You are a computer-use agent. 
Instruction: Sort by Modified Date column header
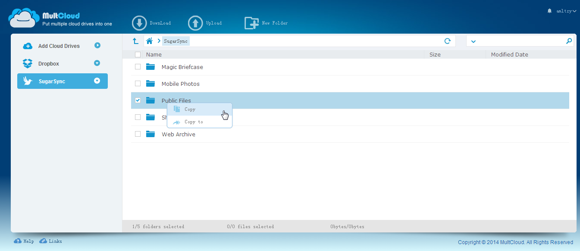coord(510,54)
